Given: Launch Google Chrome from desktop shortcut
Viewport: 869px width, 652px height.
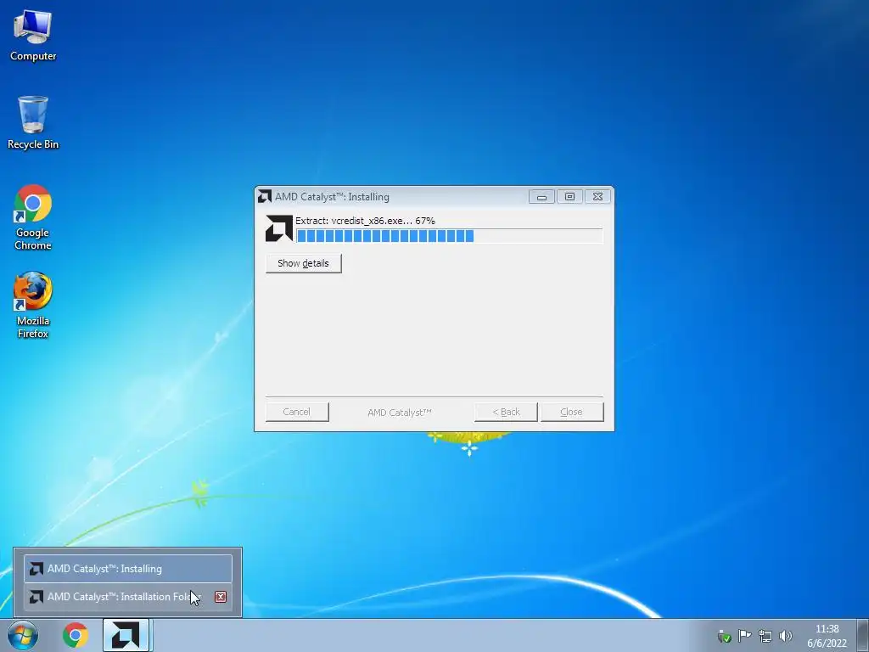Looking at the screenshot, I should [33, 217].
